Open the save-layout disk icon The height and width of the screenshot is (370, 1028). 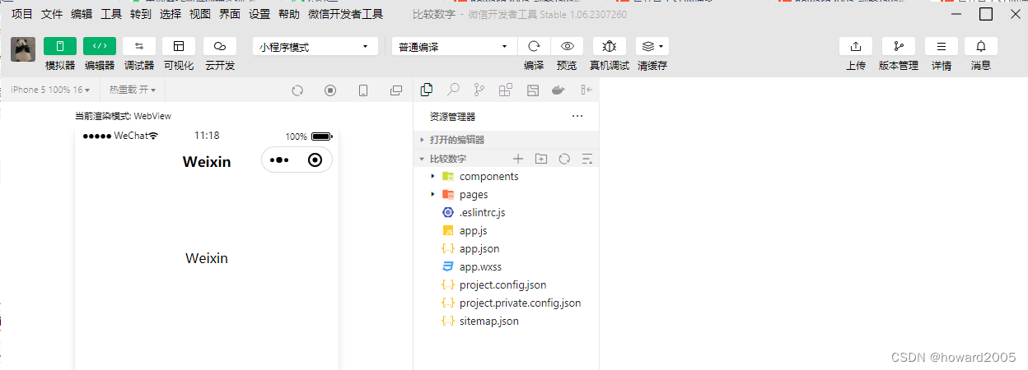point(532,90)
